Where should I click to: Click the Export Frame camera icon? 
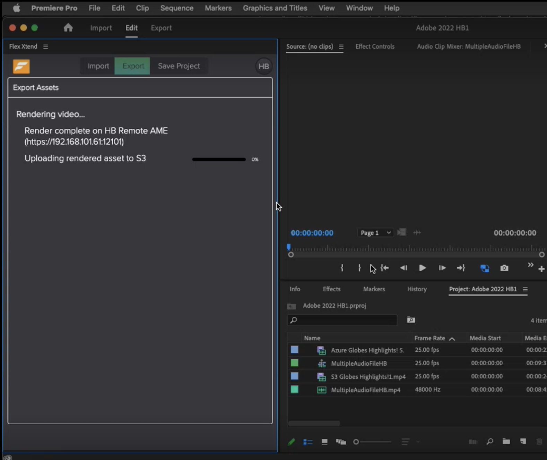[x=504, y=268]
